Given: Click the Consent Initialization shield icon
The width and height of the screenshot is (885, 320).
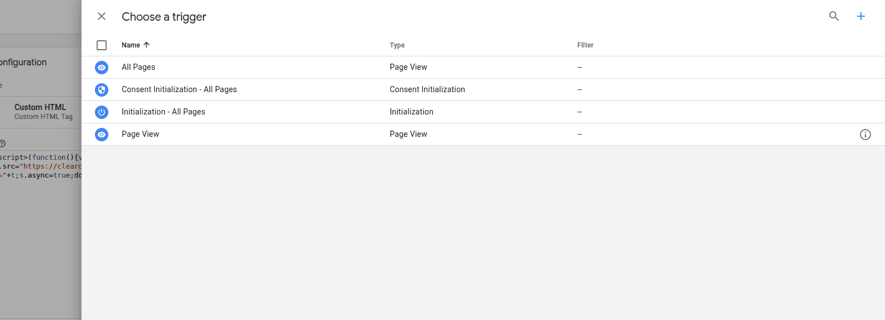Looking at the screenshot, I should click(102, 90).
